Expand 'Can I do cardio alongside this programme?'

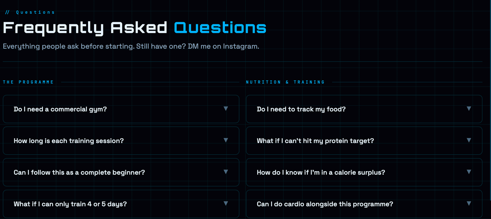325,204
